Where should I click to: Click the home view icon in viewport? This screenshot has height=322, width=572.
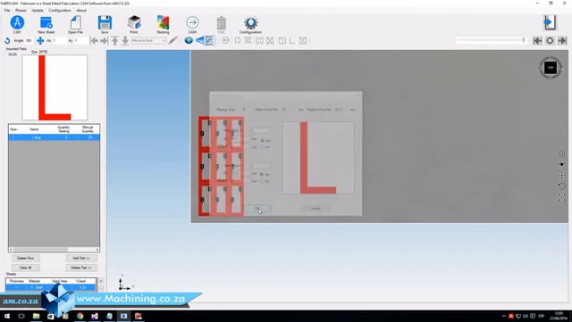pyautogui.click(x=561, y=153)
